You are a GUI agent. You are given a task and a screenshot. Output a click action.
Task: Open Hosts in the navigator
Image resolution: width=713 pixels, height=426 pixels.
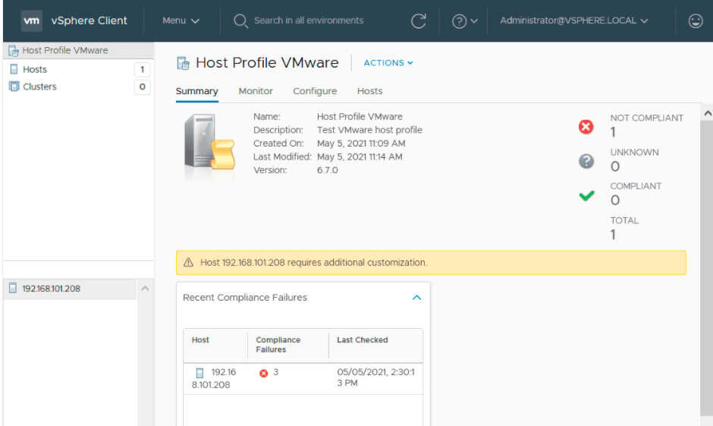[35, 69]
